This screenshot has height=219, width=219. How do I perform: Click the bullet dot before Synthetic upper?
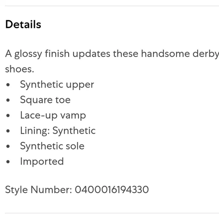pyautogui.click(x=8, y=85)
